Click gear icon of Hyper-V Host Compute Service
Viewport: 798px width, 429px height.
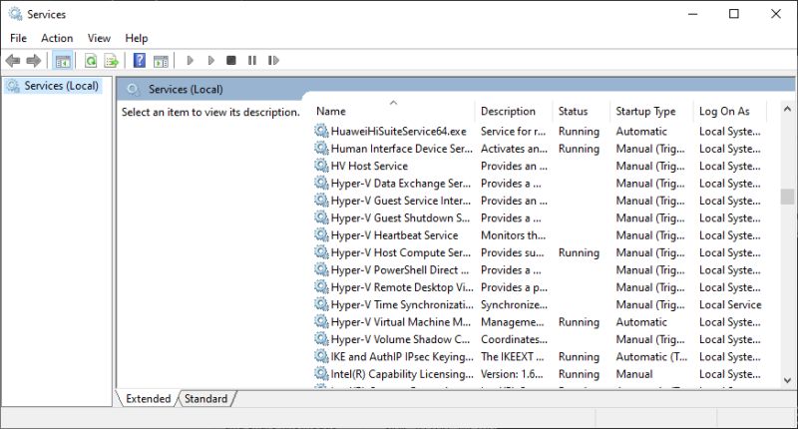tap(321, 251)
